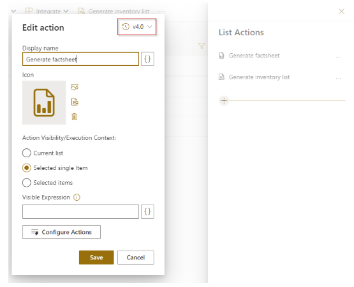Click expression braces button beside Display name
Screen dimensions: 354x287
(147, 59)
